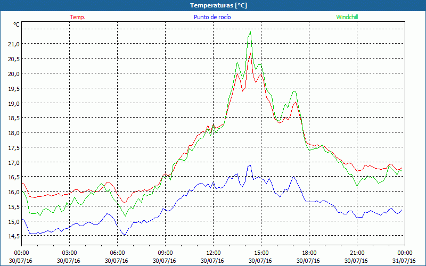Screen dimensions: 426x266
Task: Click the 18,0 y-axis value
Action: point(14,133)
